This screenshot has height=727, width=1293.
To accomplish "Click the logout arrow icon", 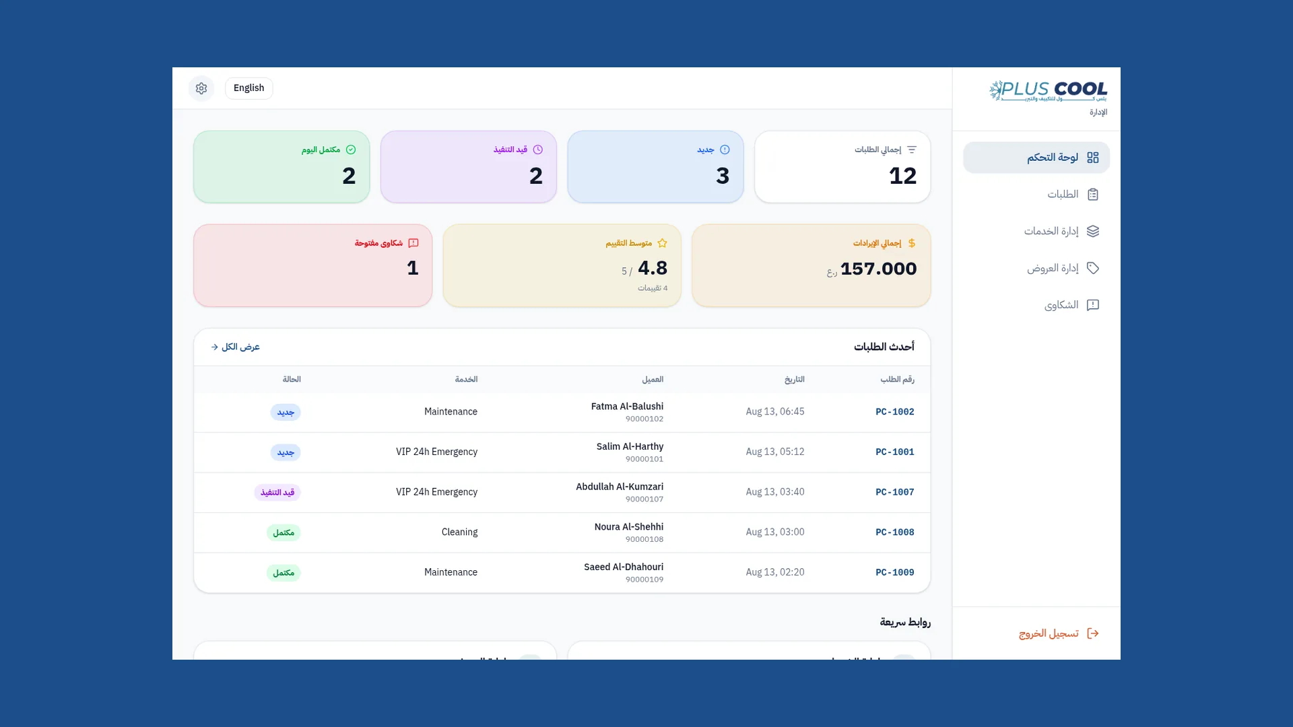I will [1092, 633].
